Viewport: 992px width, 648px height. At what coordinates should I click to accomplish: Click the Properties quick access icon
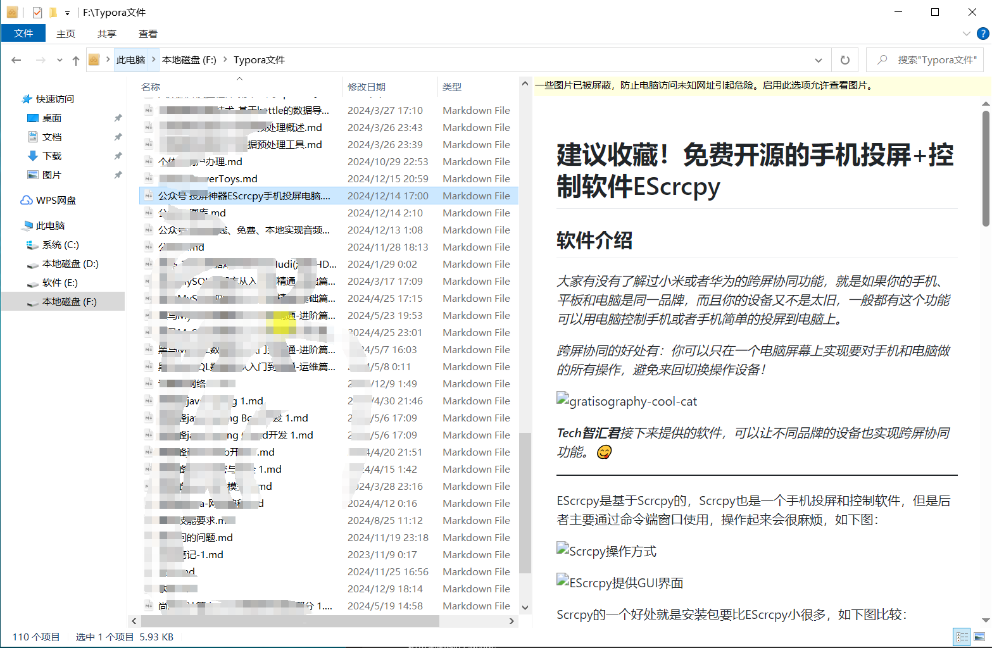point(37,12)
